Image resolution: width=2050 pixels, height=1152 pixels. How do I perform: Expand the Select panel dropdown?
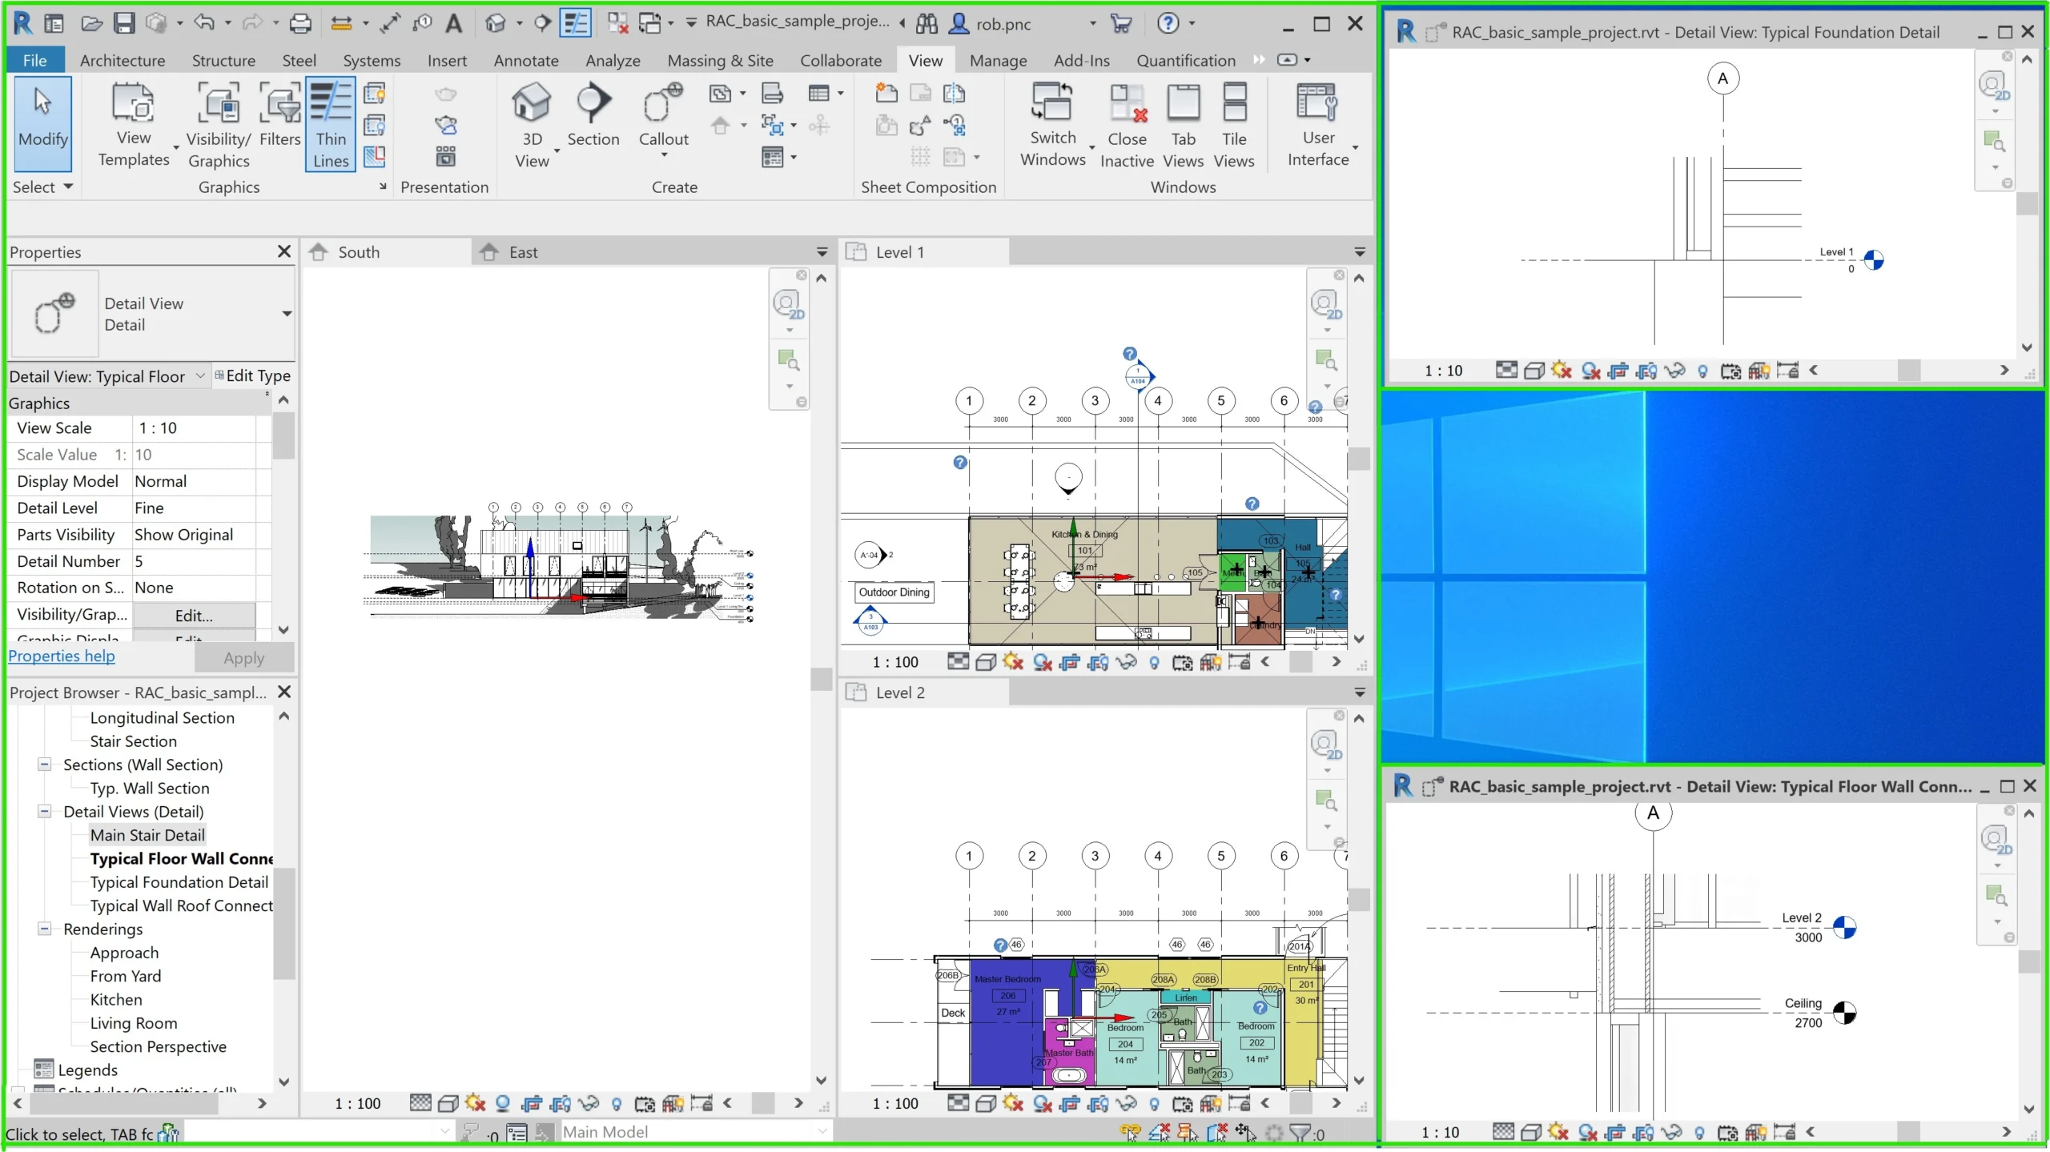tap(42, 187)
